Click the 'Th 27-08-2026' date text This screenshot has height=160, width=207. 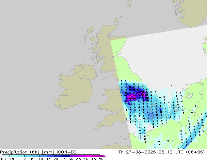point(137,152)
